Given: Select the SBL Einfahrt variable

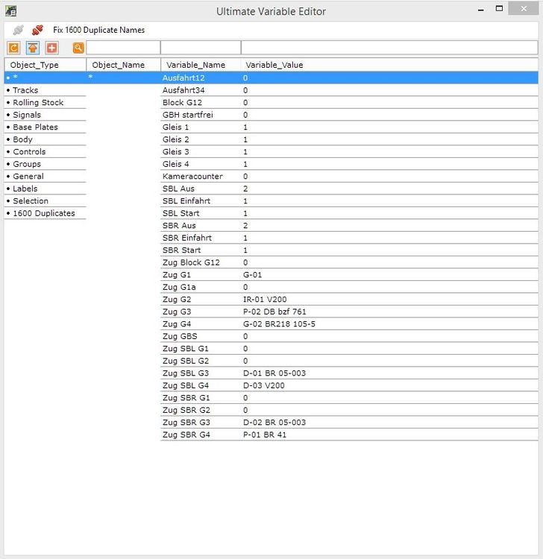Looking at the screenshot, I should point(186,201).
